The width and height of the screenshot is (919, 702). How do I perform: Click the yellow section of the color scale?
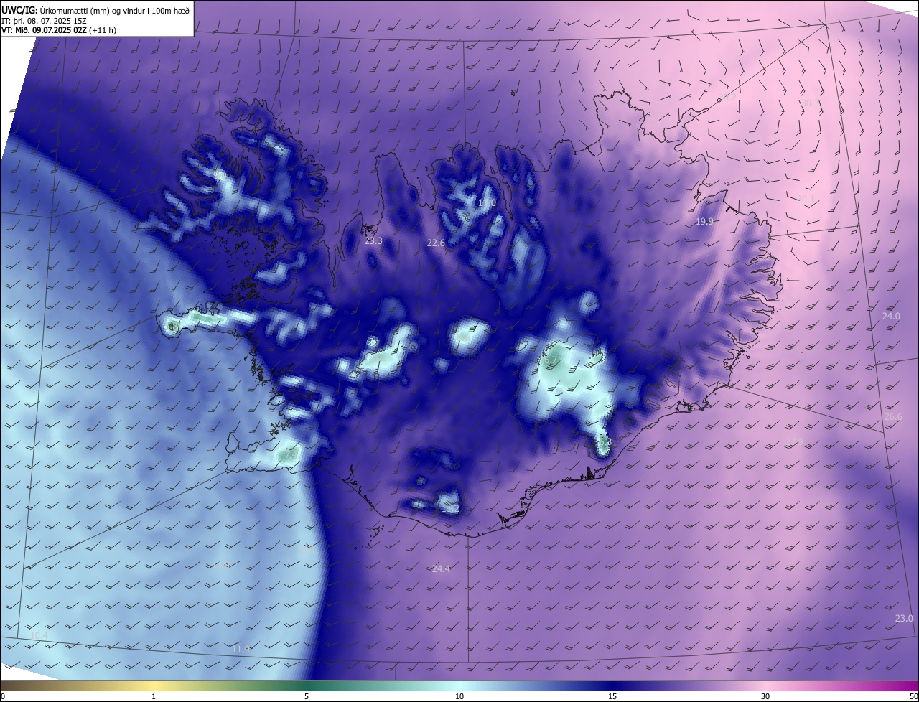click(x=154, y=686)
